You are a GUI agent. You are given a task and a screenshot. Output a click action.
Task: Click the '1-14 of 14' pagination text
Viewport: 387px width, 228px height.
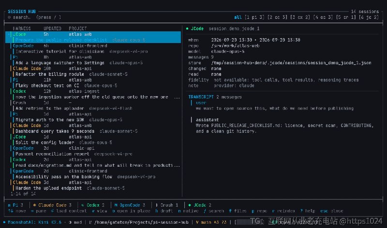coord(23,194)
